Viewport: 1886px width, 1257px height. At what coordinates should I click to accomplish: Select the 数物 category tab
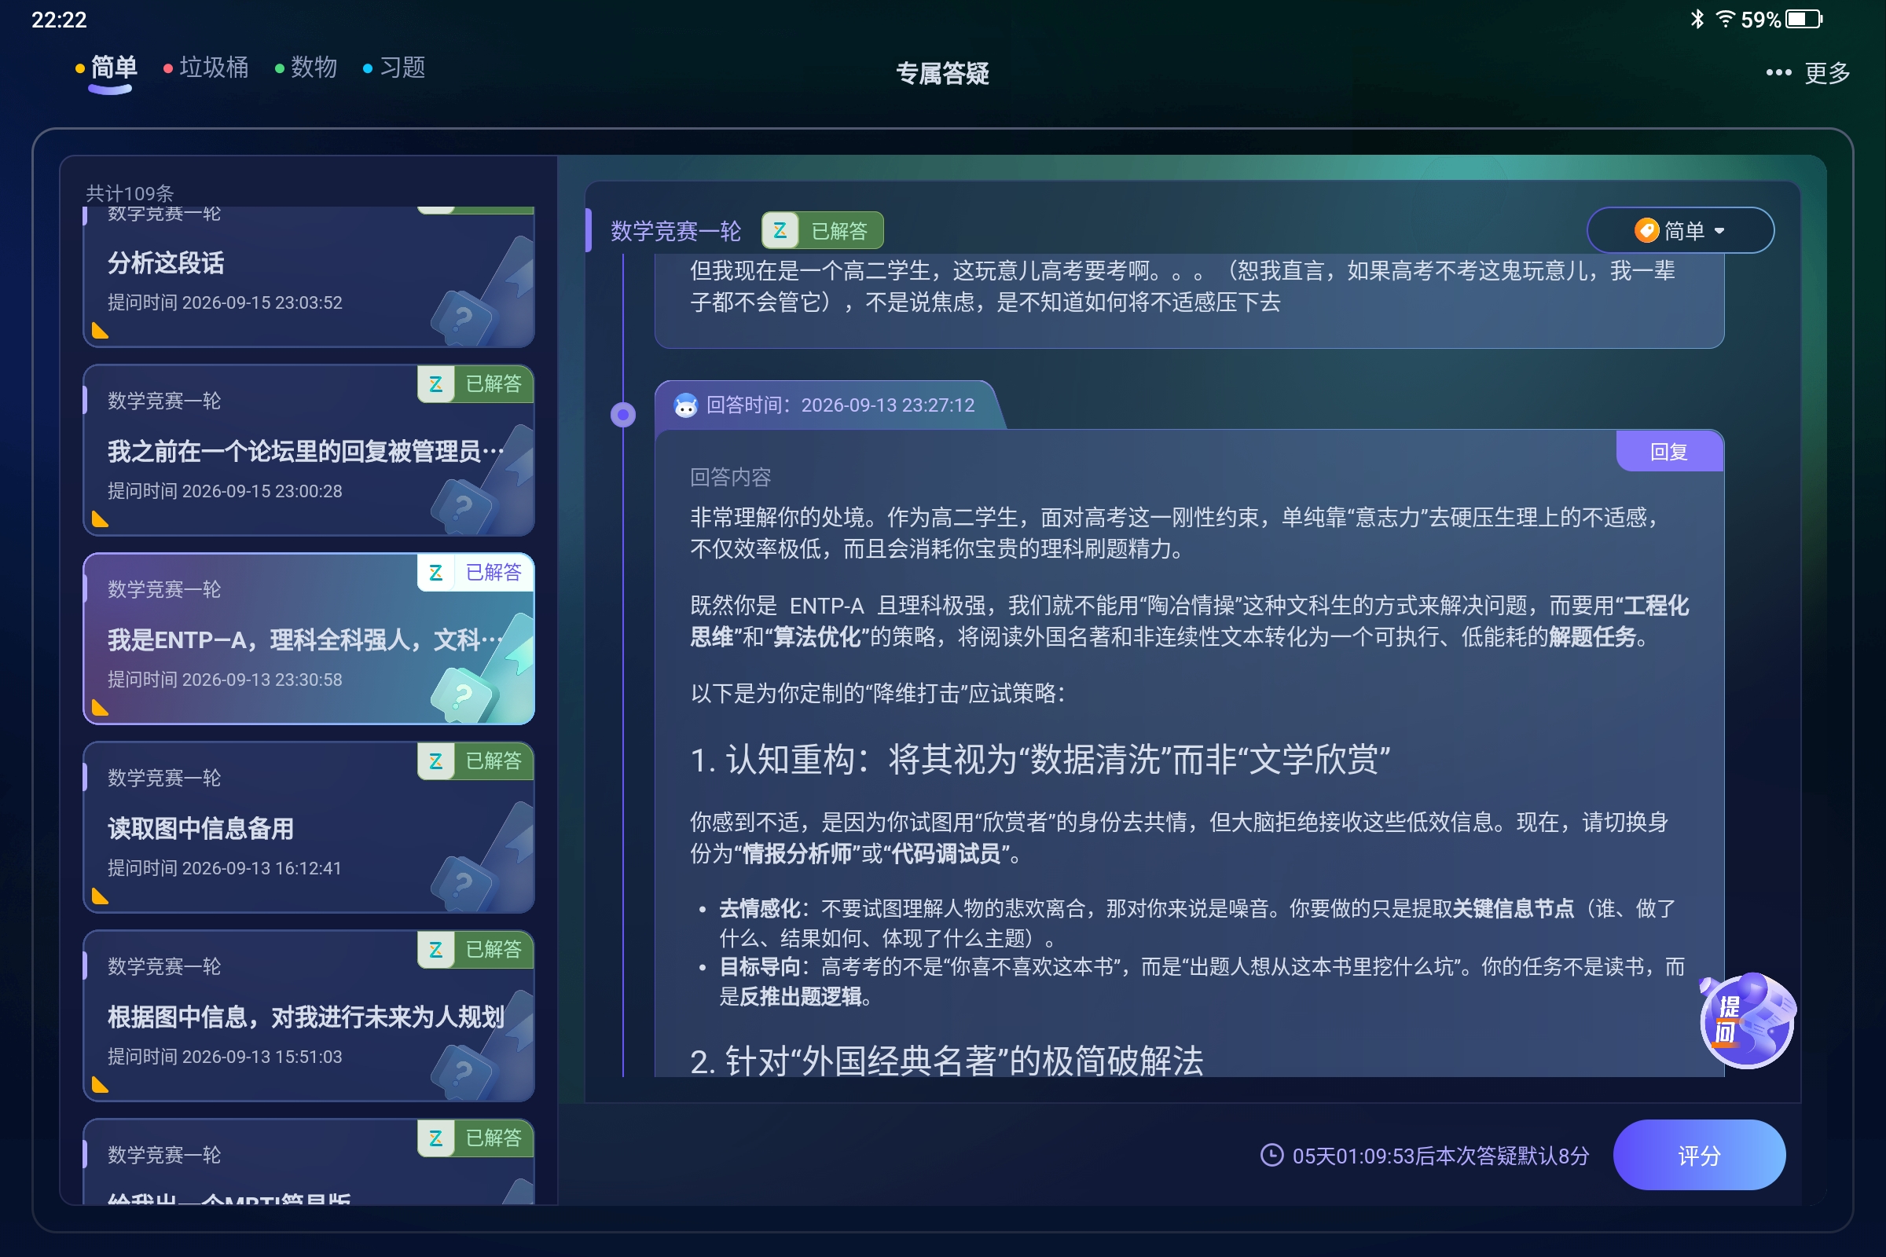pyautogui.click(x=306, y=68)
